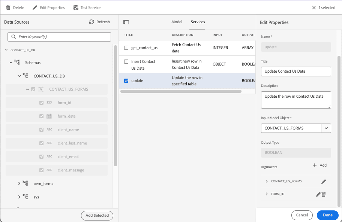Click the Title input field

(296, 72)
